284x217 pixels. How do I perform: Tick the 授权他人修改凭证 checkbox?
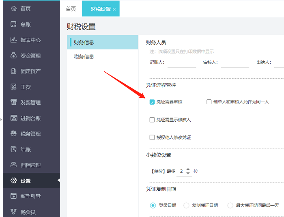click(152, 138)
